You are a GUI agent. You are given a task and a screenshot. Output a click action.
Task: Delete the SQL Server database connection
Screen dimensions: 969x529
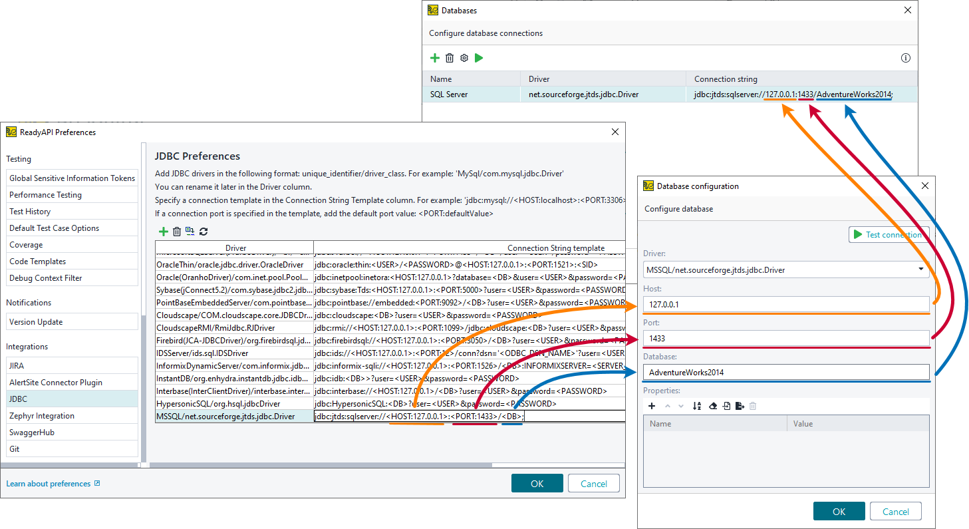(450, 58)
